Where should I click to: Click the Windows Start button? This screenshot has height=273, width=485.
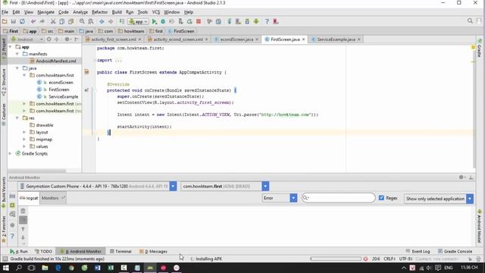tap(6, 268)
